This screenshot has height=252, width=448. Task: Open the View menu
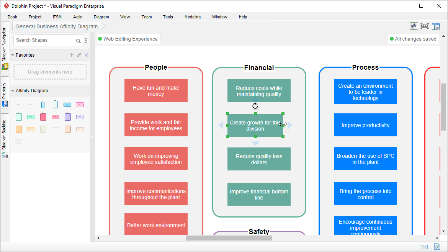(125, 17)
